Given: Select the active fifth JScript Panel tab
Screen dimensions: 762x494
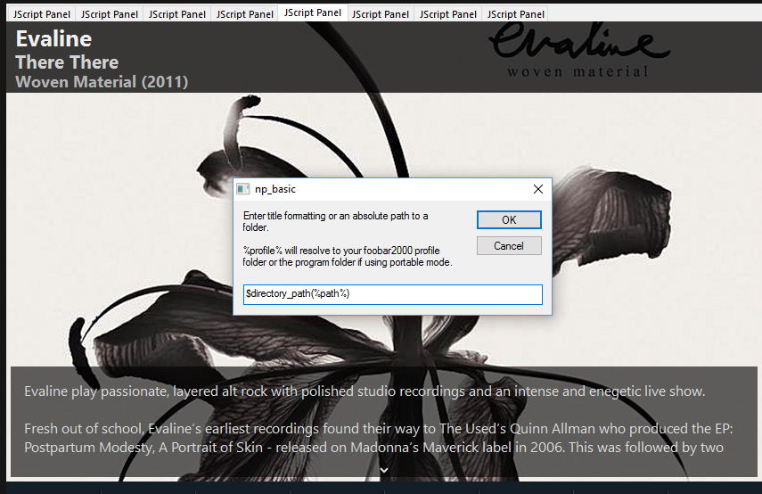Looking at the screenshot, I should click(313, 13).
